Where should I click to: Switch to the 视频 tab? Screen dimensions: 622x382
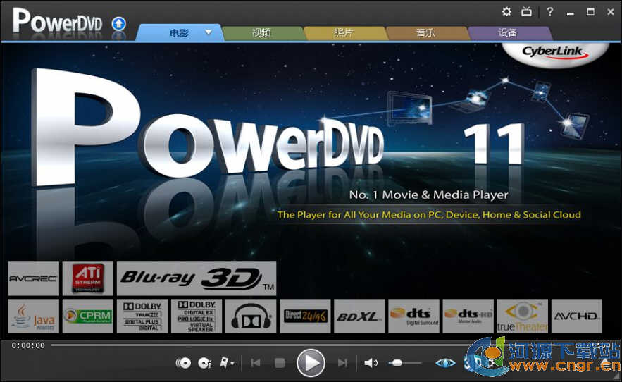[x=261, y=33]
